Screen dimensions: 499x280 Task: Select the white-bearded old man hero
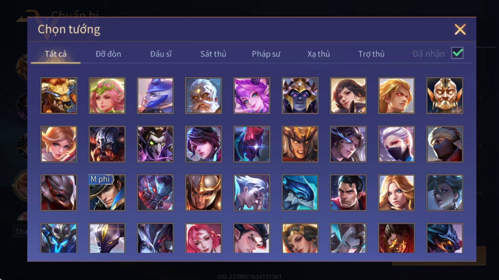click(204, 96)
